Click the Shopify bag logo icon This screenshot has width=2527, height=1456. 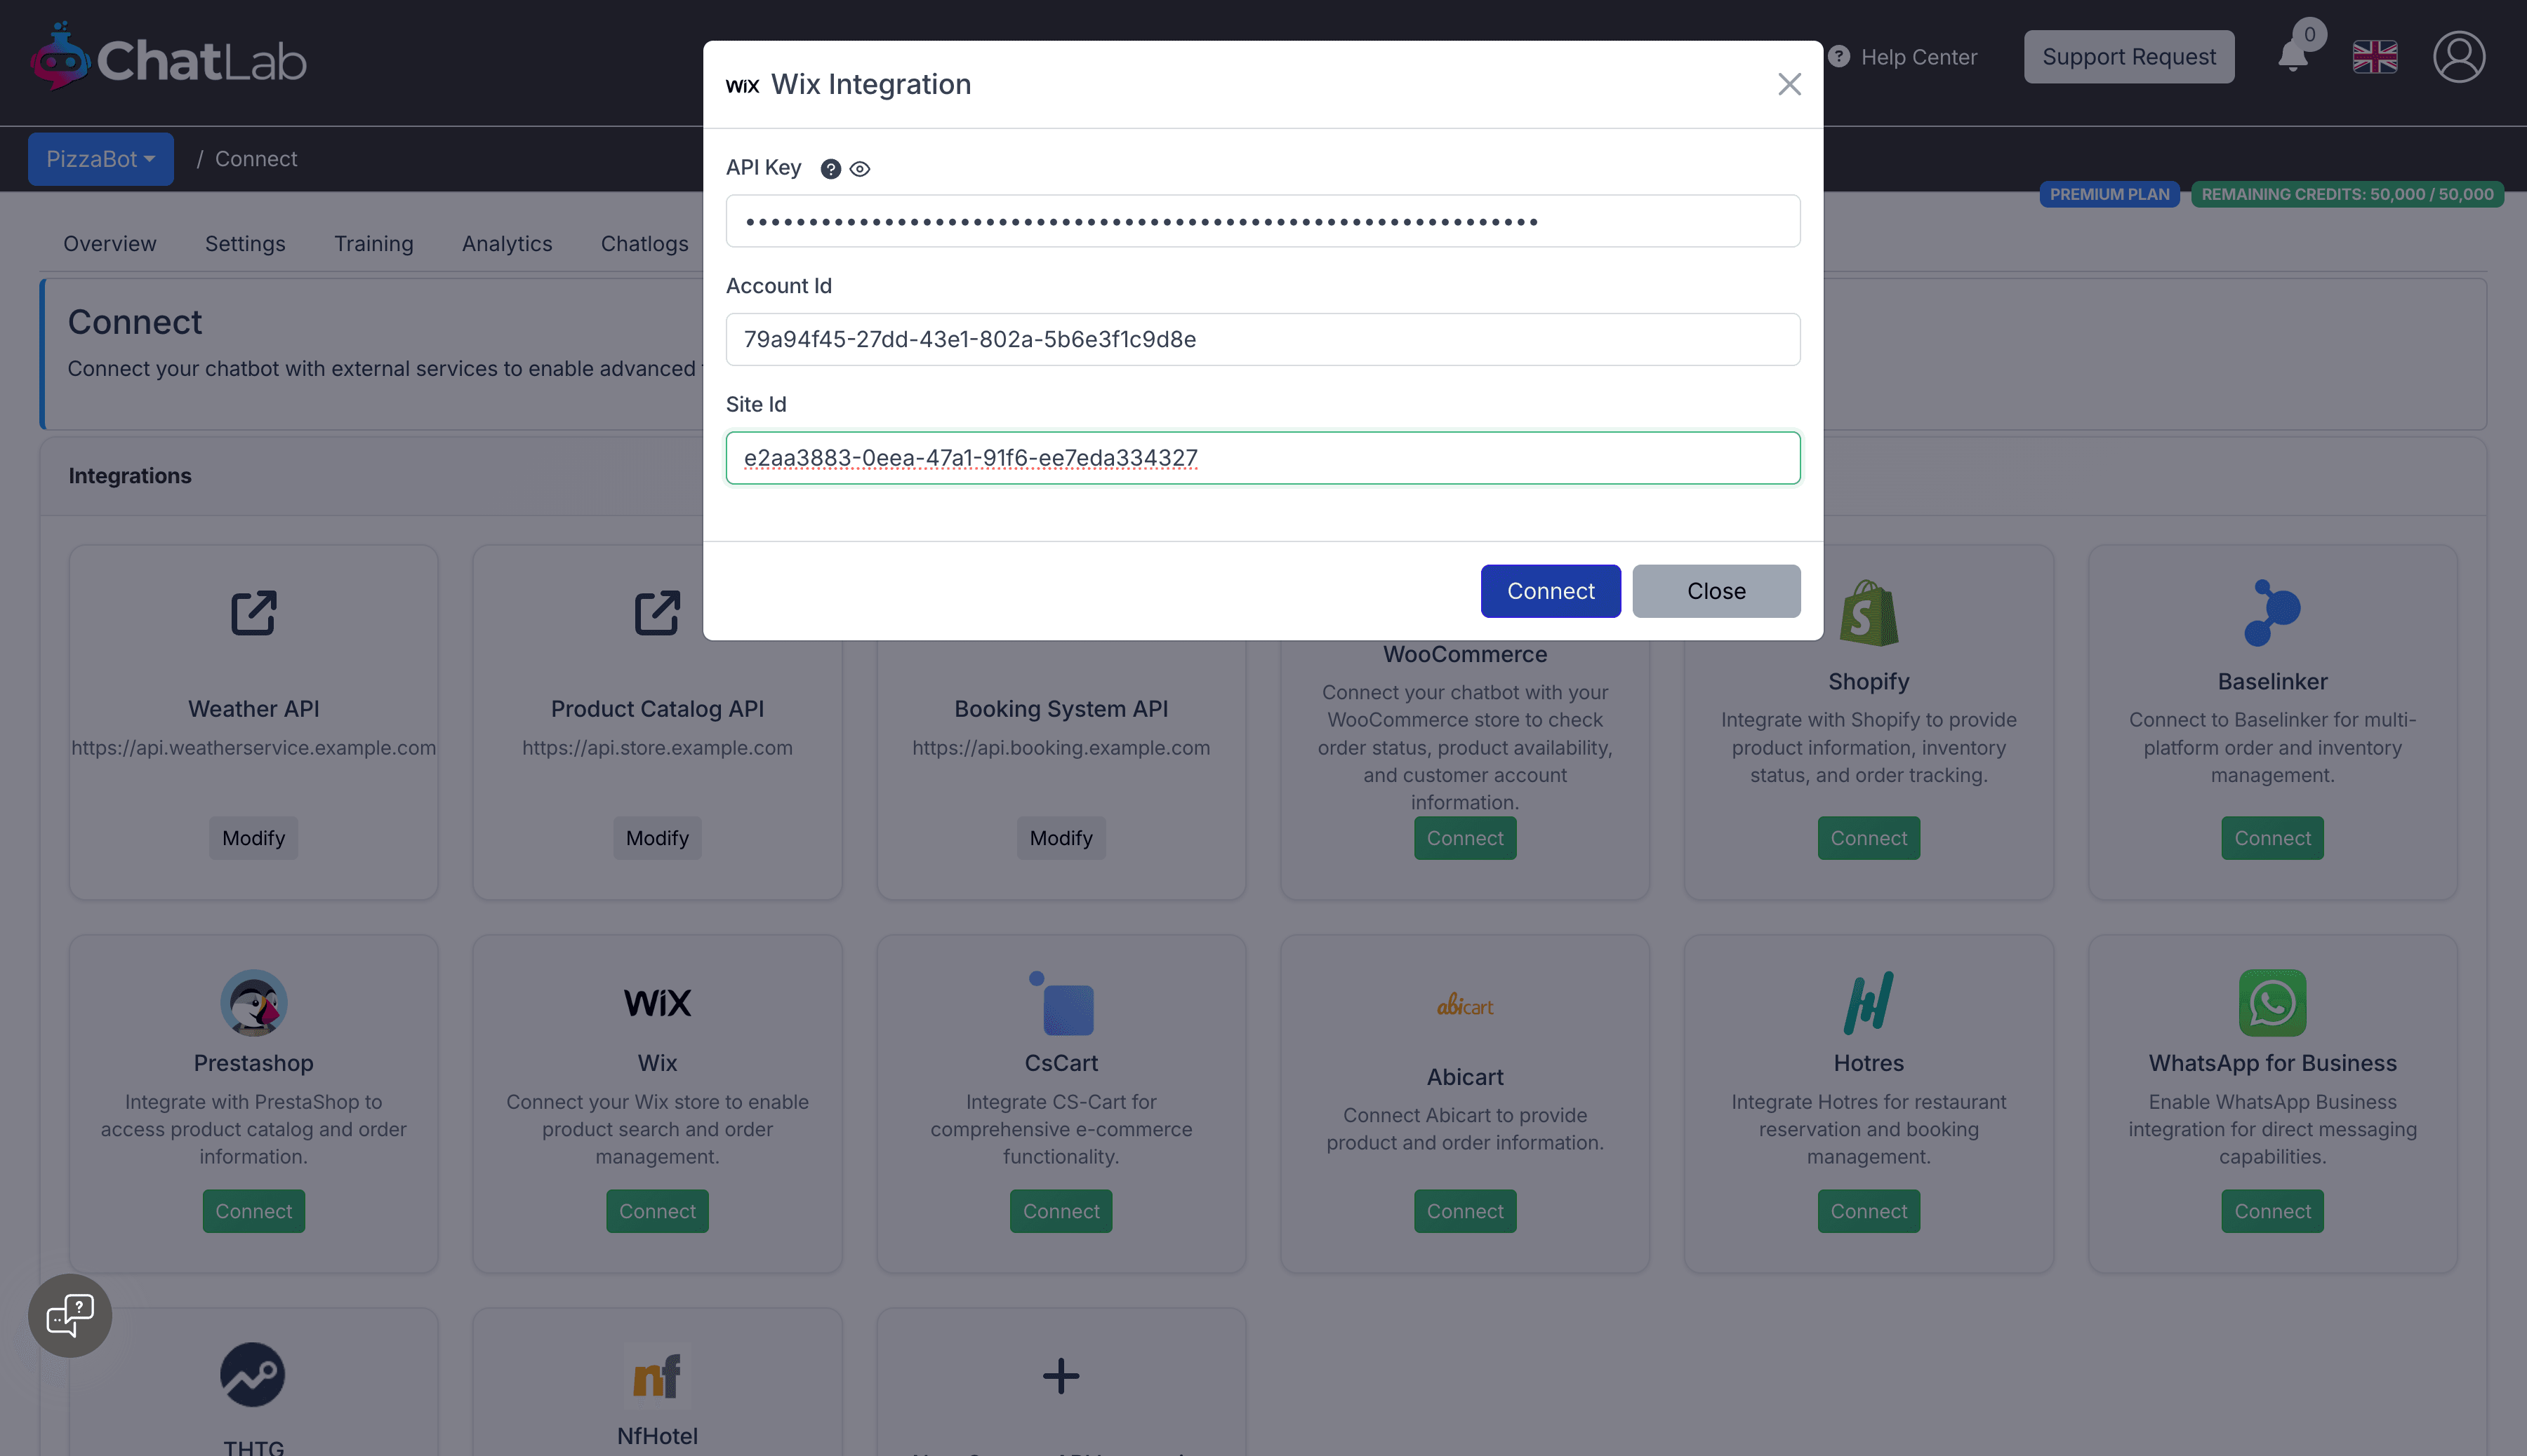pyautogui.click(x=1867, y=612)
